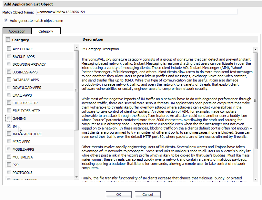Click category list scroll-up arrow
The image size is (262, 200).
click(76, 47)
